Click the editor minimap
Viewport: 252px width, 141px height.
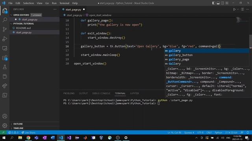243,20
